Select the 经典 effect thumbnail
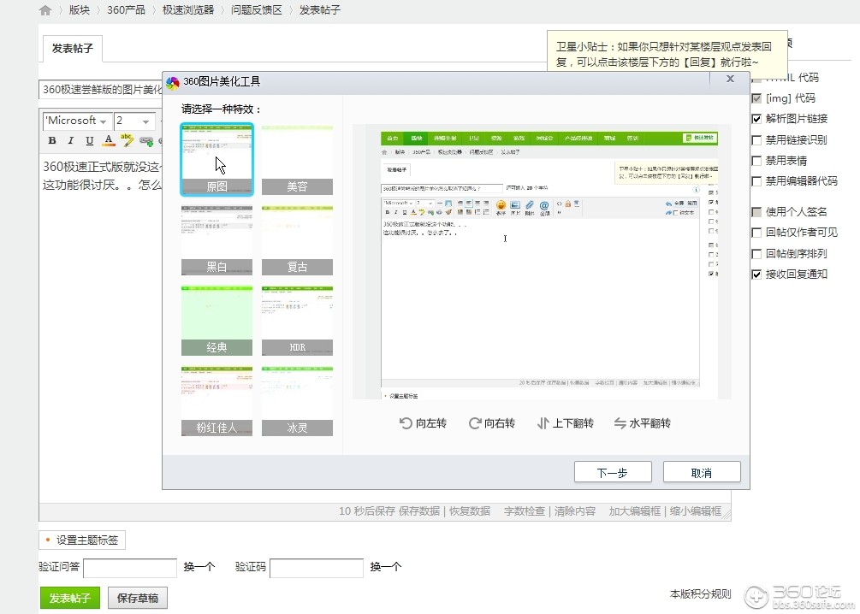The width and height of the screenshot is (860, 614). (x=216, y=321)
